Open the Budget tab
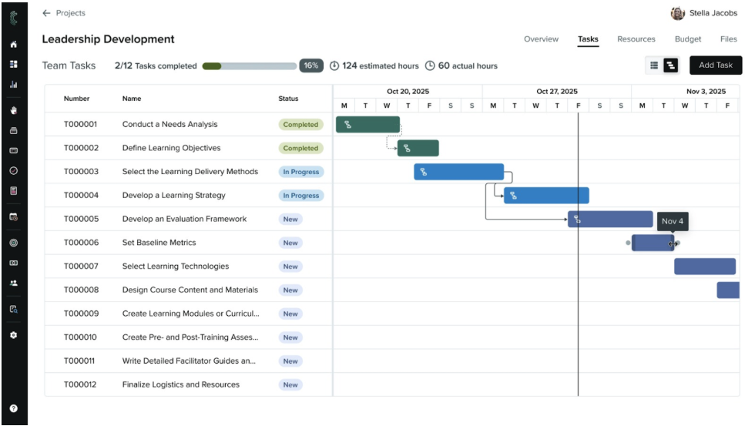 coord(687,39)
